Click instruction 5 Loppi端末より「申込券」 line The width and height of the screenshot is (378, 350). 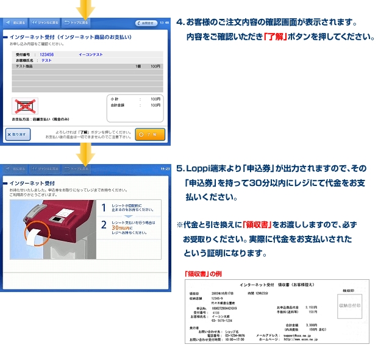pos(271,168)
